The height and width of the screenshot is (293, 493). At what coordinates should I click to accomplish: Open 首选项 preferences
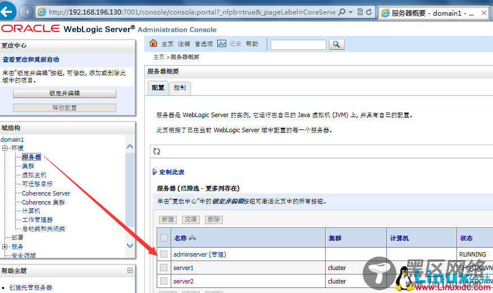coord(204,44)
